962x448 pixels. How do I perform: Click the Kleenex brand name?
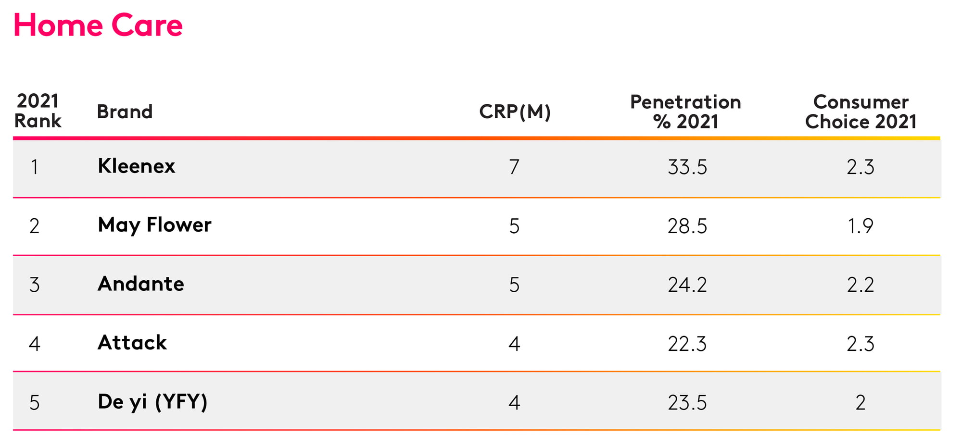tap(136, 166)
